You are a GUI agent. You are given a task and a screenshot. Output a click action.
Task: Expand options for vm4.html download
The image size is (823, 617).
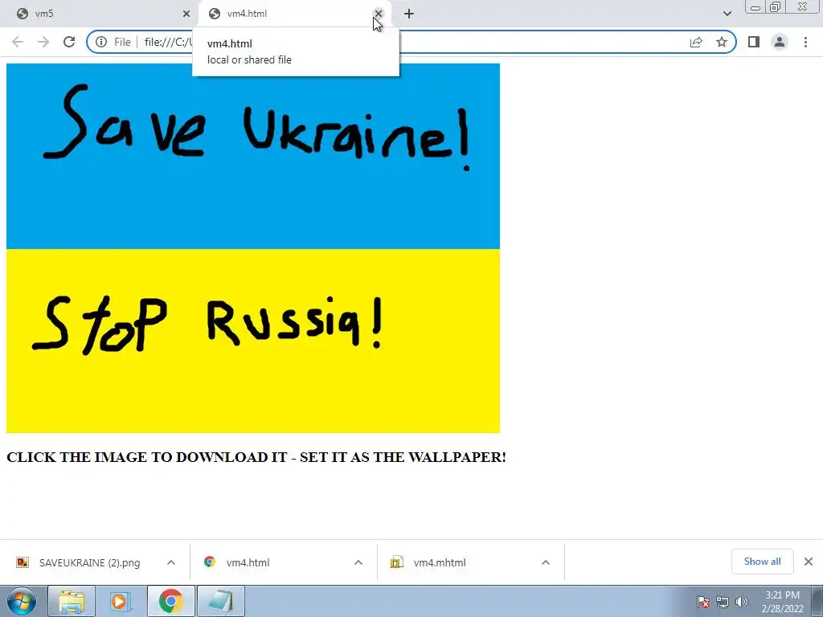pos(358,562)
